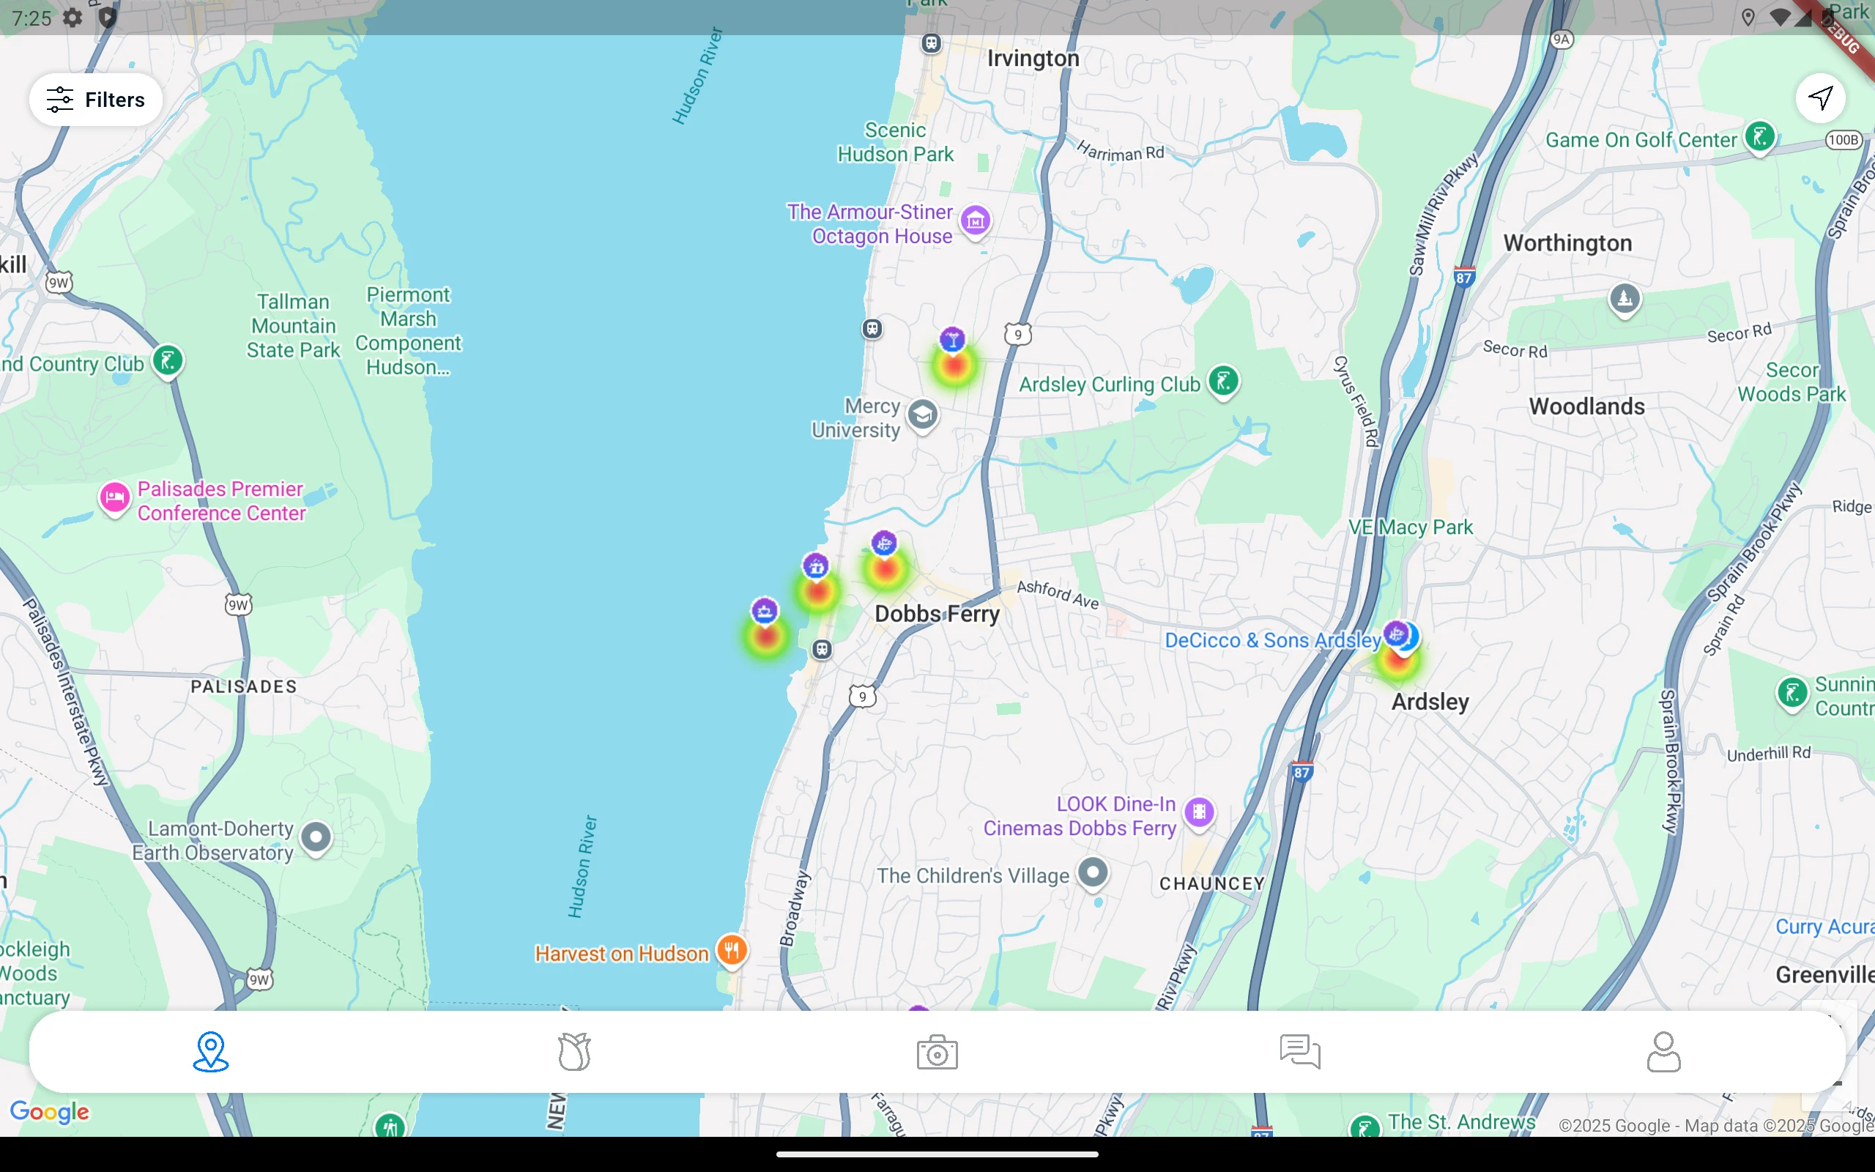Tap the Mercy University school icon
This screenshot has height=1172, width=1875.
pos(922,416)
